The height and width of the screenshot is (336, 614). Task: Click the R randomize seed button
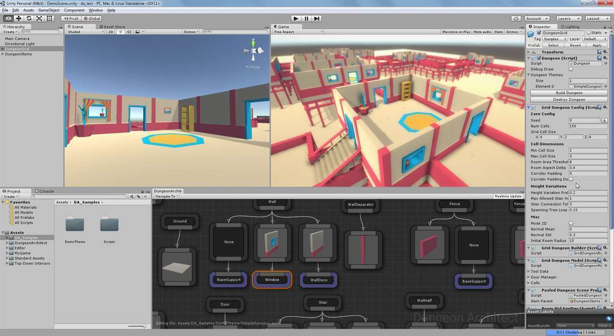tap(604, 120)
